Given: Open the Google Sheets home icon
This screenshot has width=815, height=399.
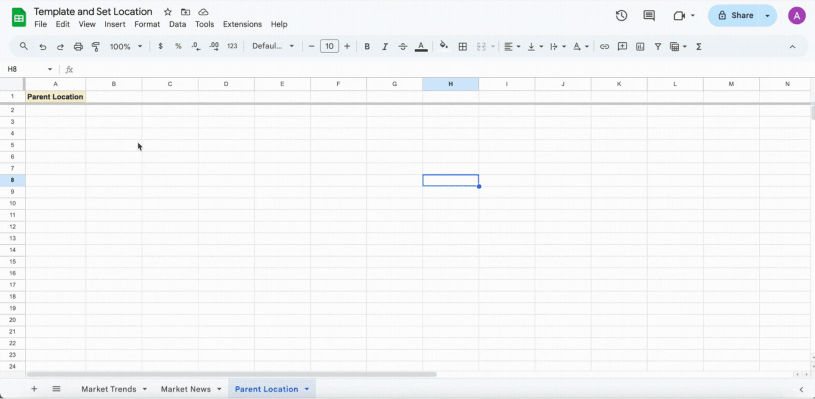Looking at the screenshot, I should point(19,17).
